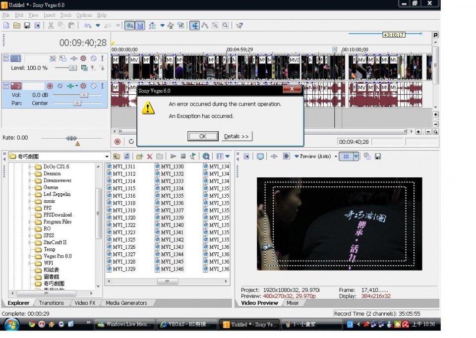Open the Insert menu

tap(49, 15)
